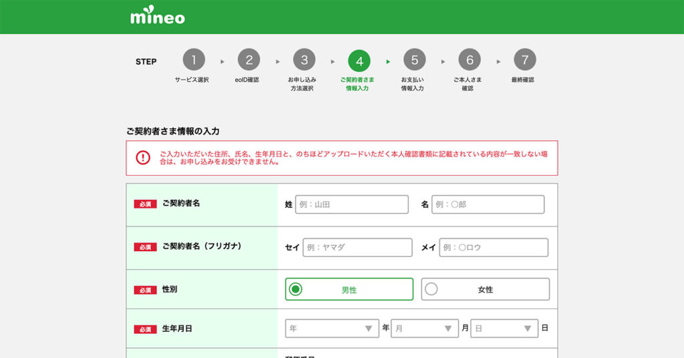
Task: Click the STEP label text
Action: 146,61
